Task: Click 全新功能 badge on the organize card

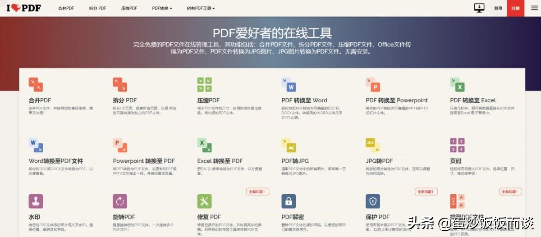Action: pos(510,191)
